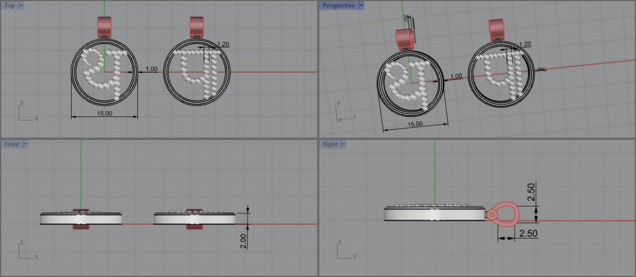636x277 pixels.
Task: Select the left pendant disc in Front view
Action: (81, 218)
